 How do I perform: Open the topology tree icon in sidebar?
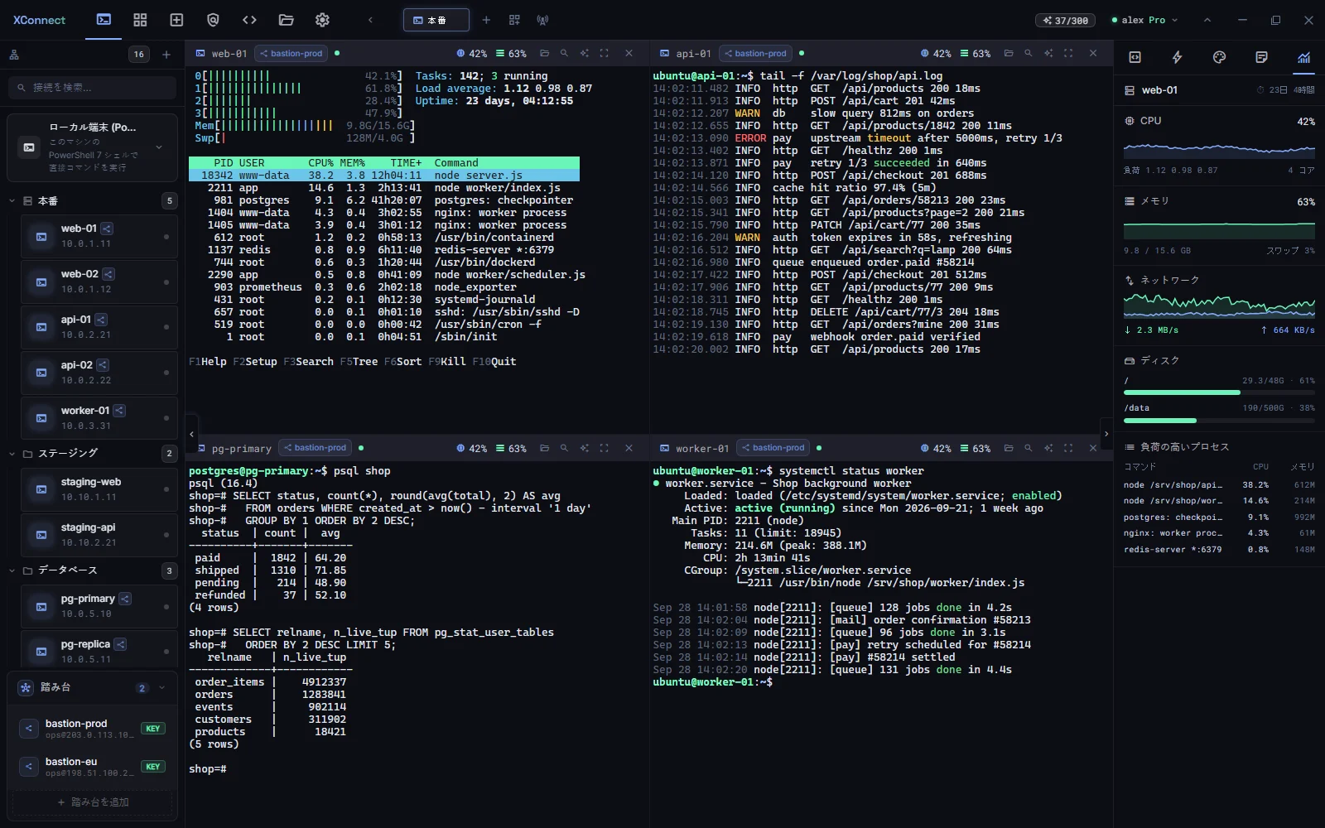14,55
